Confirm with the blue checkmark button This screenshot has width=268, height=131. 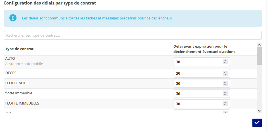click(x=257, y=123)
